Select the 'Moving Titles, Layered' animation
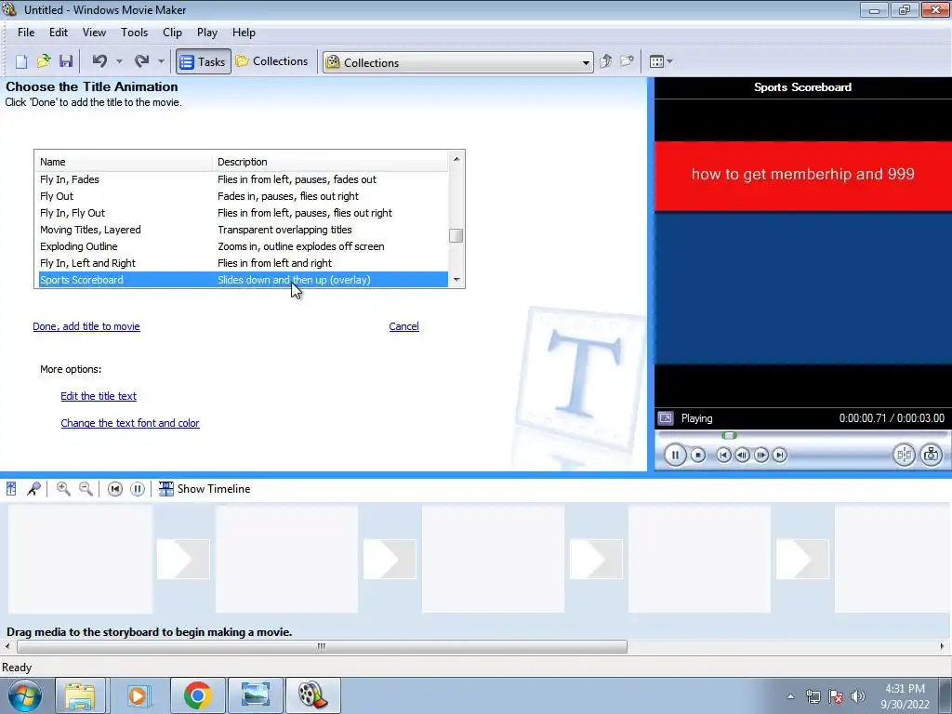 pos(244,230)
